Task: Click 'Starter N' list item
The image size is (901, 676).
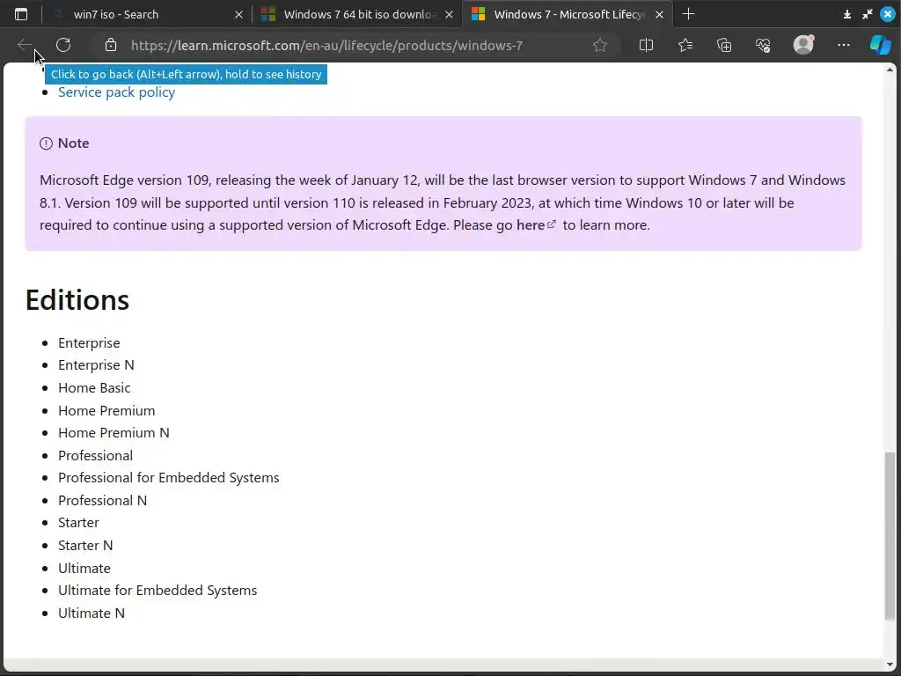Action: [85, 546]
